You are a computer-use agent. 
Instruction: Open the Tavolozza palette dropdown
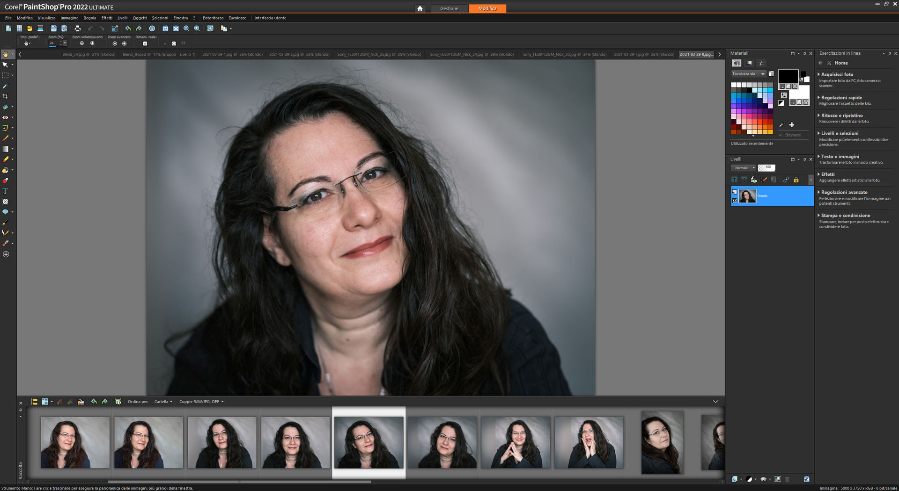[x=763, y=74]
